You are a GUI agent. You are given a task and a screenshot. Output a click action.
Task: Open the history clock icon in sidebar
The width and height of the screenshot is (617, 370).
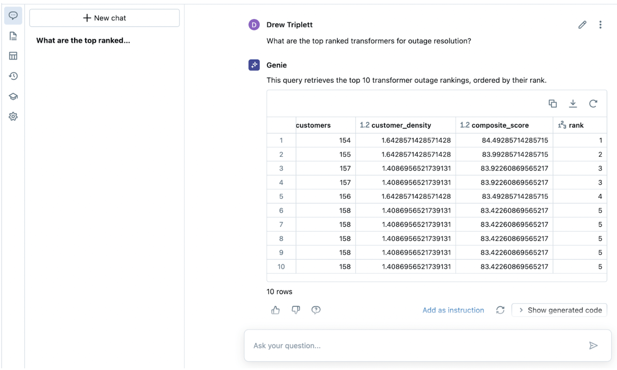coord(13,76)
